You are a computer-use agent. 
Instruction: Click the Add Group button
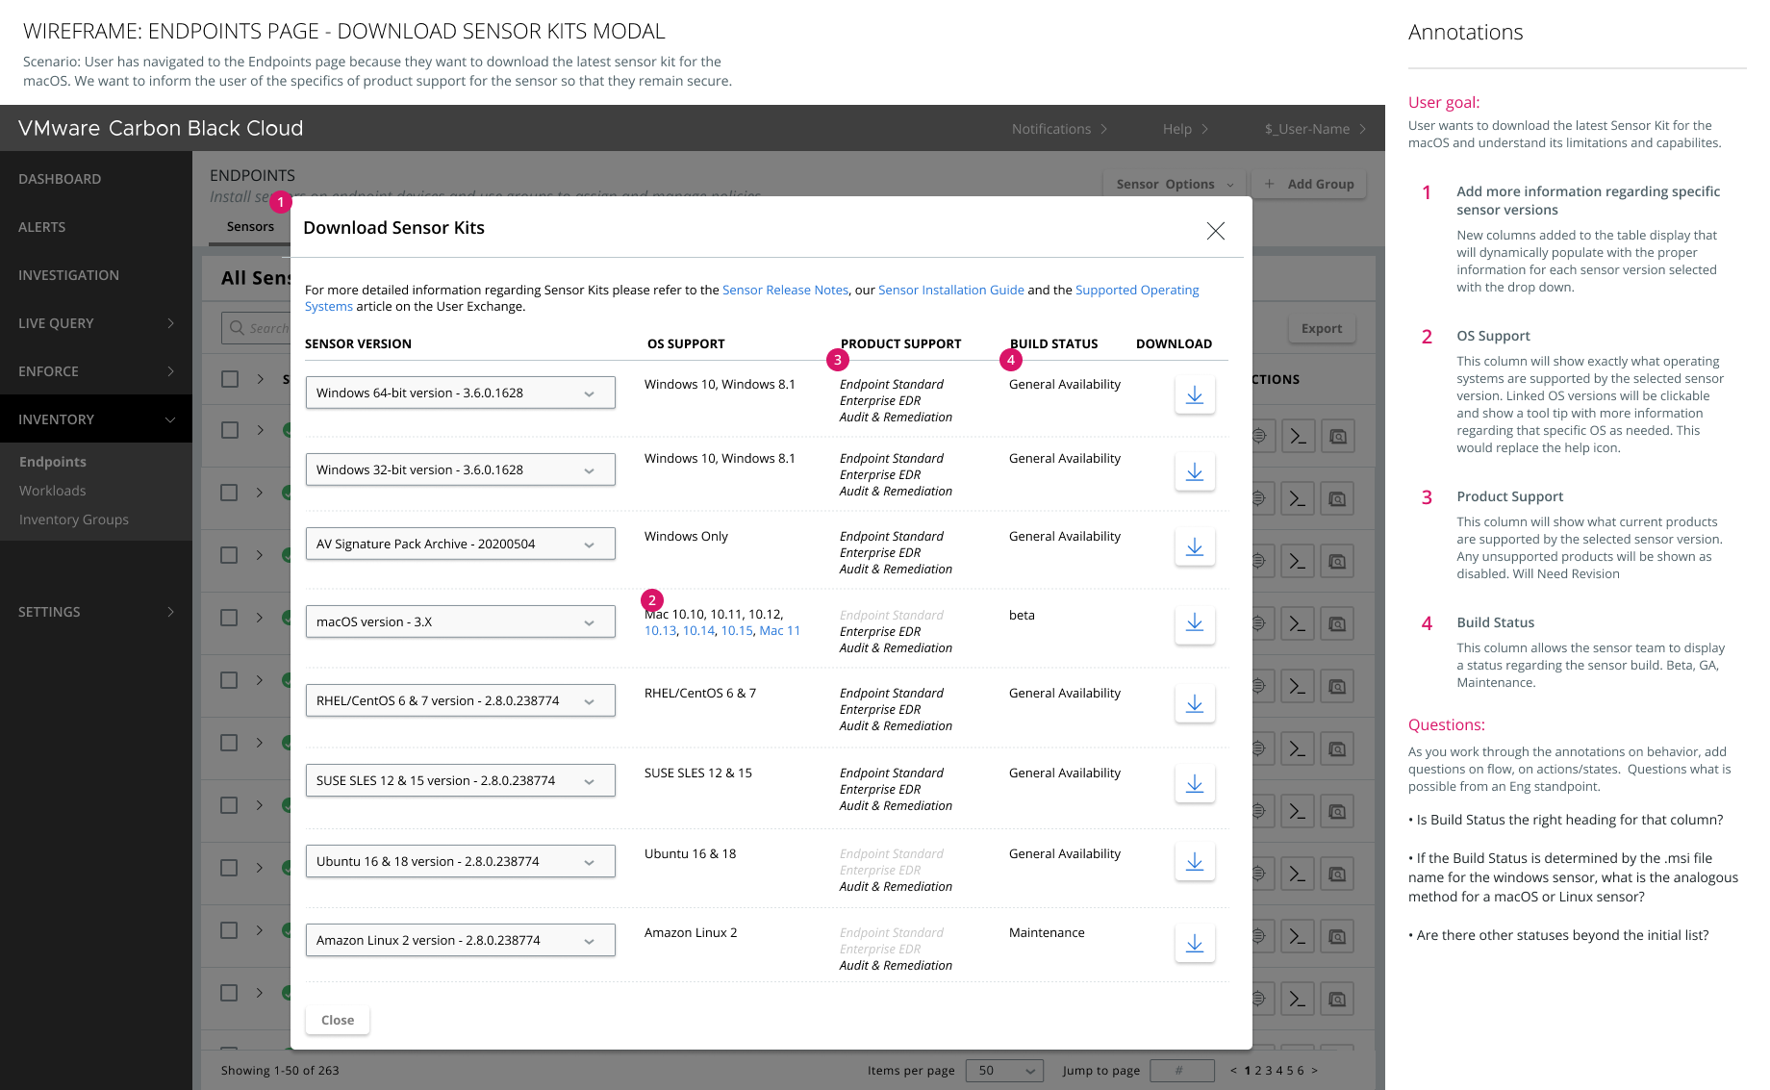[1308, 184]
